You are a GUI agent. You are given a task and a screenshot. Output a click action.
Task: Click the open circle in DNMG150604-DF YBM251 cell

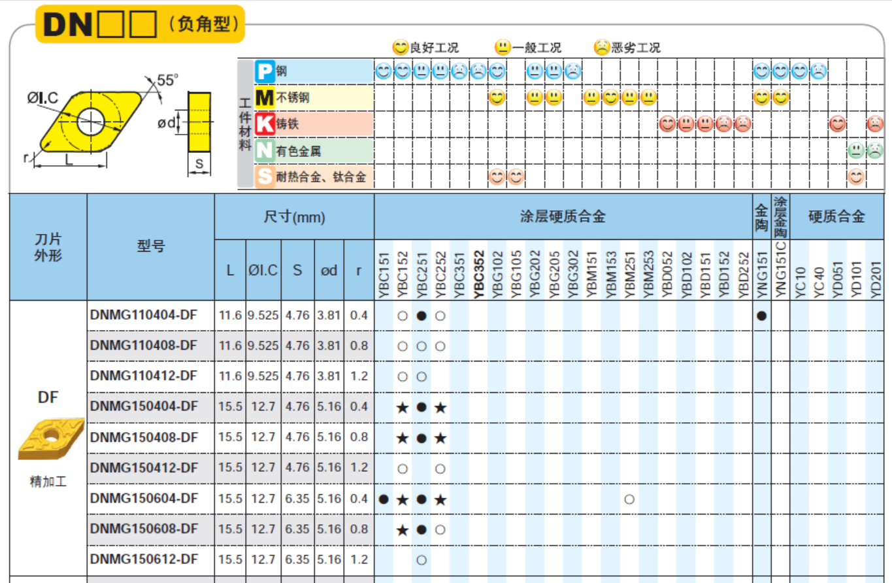coord(629,499)
